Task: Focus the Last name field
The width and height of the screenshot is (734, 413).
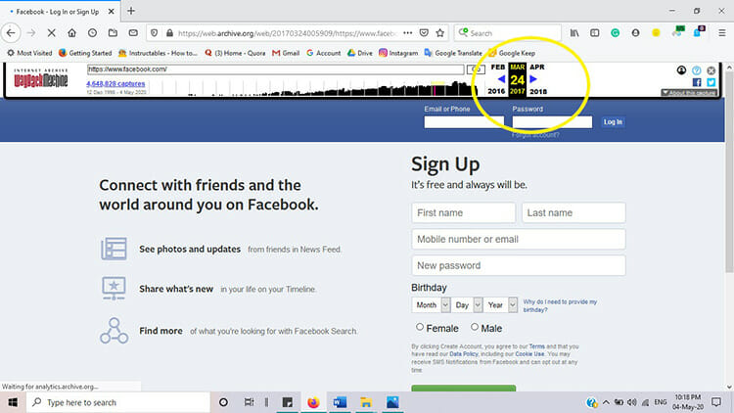Action: 573,212
